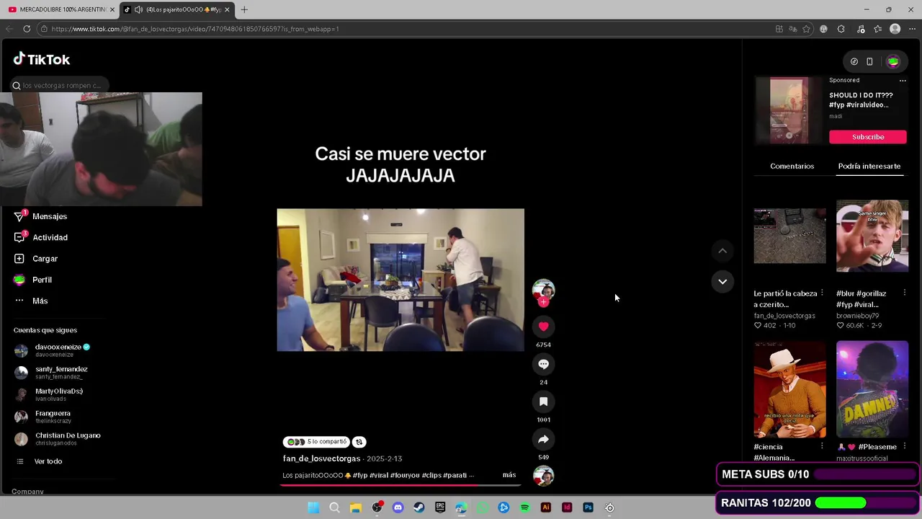922x519 pixels.
Task: Add page to favorites star icon
Action: (x=806, y=29)
